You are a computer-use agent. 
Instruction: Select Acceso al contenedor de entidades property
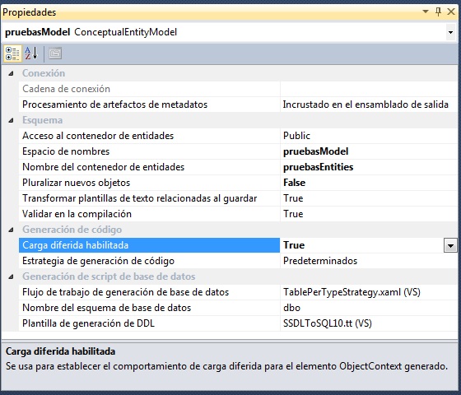point(149,136)
